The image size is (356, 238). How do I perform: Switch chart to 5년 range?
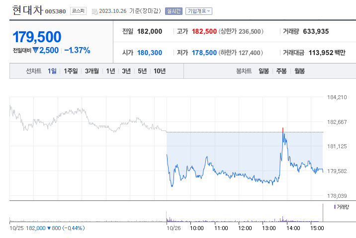[142, 71]
